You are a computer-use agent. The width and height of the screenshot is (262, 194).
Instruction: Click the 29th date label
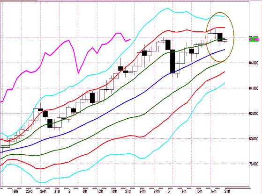(x=157, y=191)
